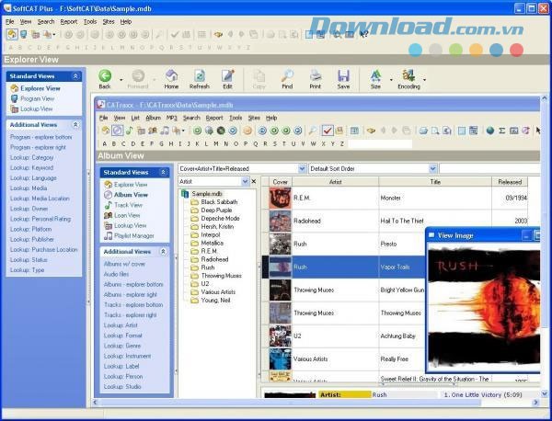Click the Refresh toolbar icon
Image resolution: width=552 pixels, height=421 pixels.
199,75
